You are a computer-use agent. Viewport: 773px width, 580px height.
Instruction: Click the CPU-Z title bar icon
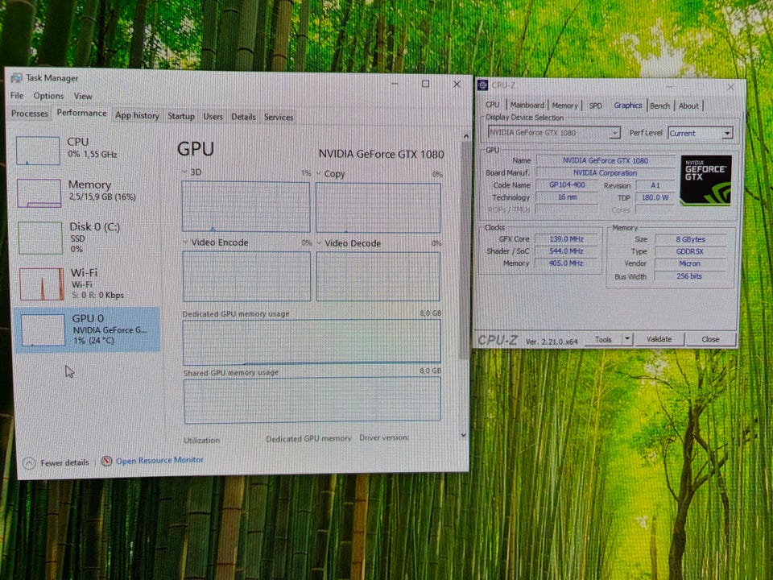pos(482,85)
